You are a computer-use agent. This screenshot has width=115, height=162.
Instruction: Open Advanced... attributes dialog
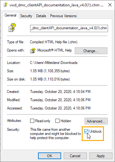96,121
